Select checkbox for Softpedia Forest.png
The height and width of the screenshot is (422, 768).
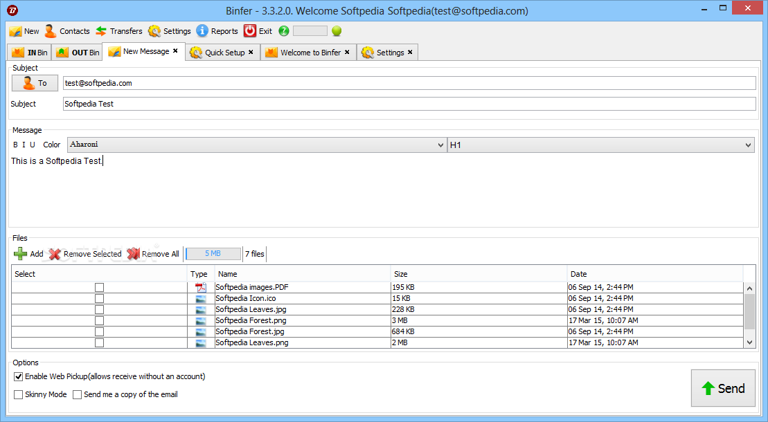click(100, 321)
